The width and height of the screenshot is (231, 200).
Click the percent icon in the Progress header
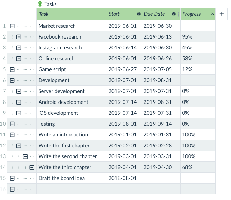(x=212, y=14)
